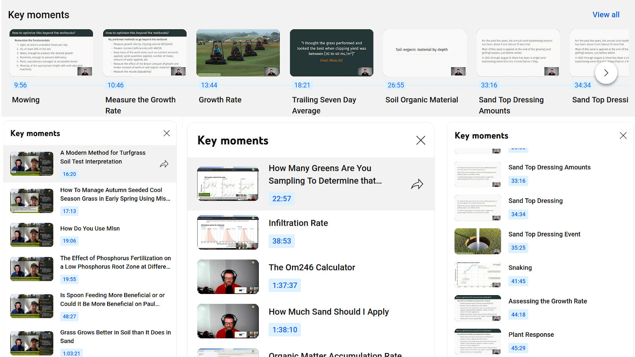The width and height of the screenshot is (635, 357).
Task: Close the middle Key moments panel
Action: click(x=421, y=140)
